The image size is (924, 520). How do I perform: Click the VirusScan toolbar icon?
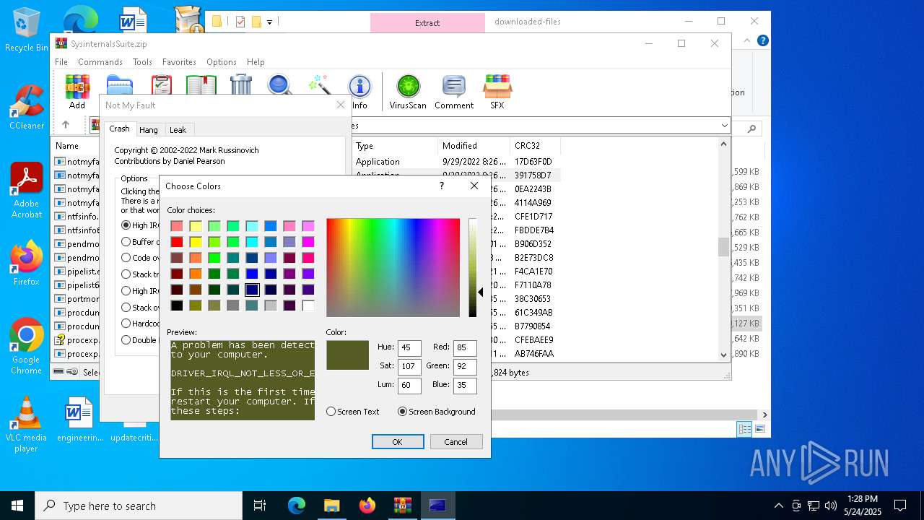(x=408, y=91)
